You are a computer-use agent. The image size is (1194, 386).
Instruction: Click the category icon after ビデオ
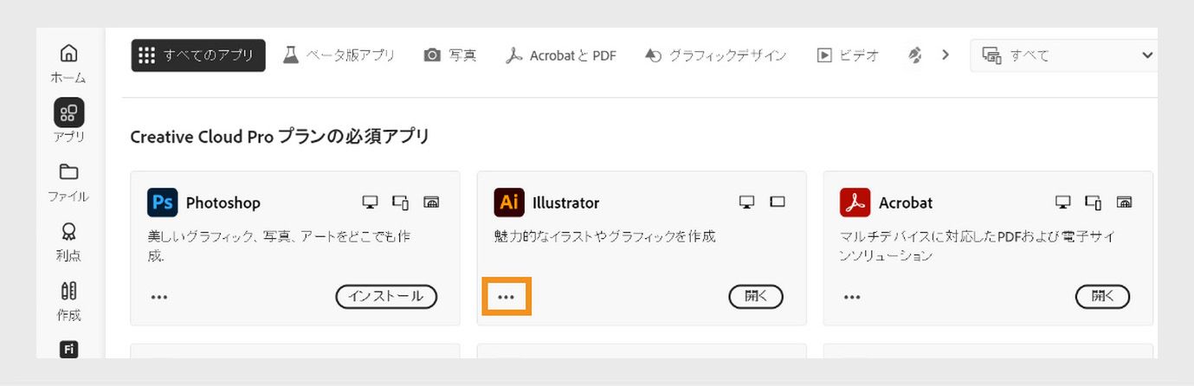[915, 55]
